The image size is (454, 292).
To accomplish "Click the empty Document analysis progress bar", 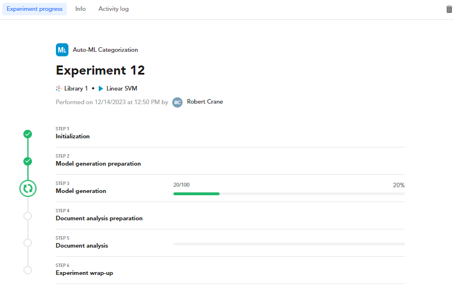I will click(289, 244).
